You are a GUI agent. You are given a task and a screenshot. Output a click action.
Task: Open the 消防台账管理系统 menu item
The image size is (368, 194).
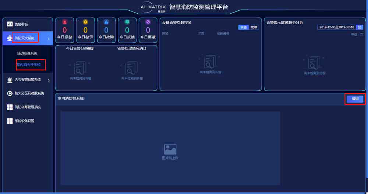28,107
